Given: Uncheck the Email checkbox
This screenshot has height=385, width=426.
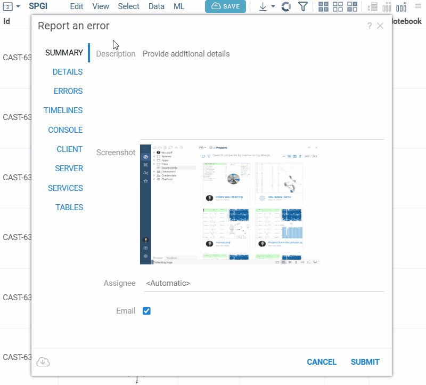Looking at the screenshot, I should [x=147, y=311].
